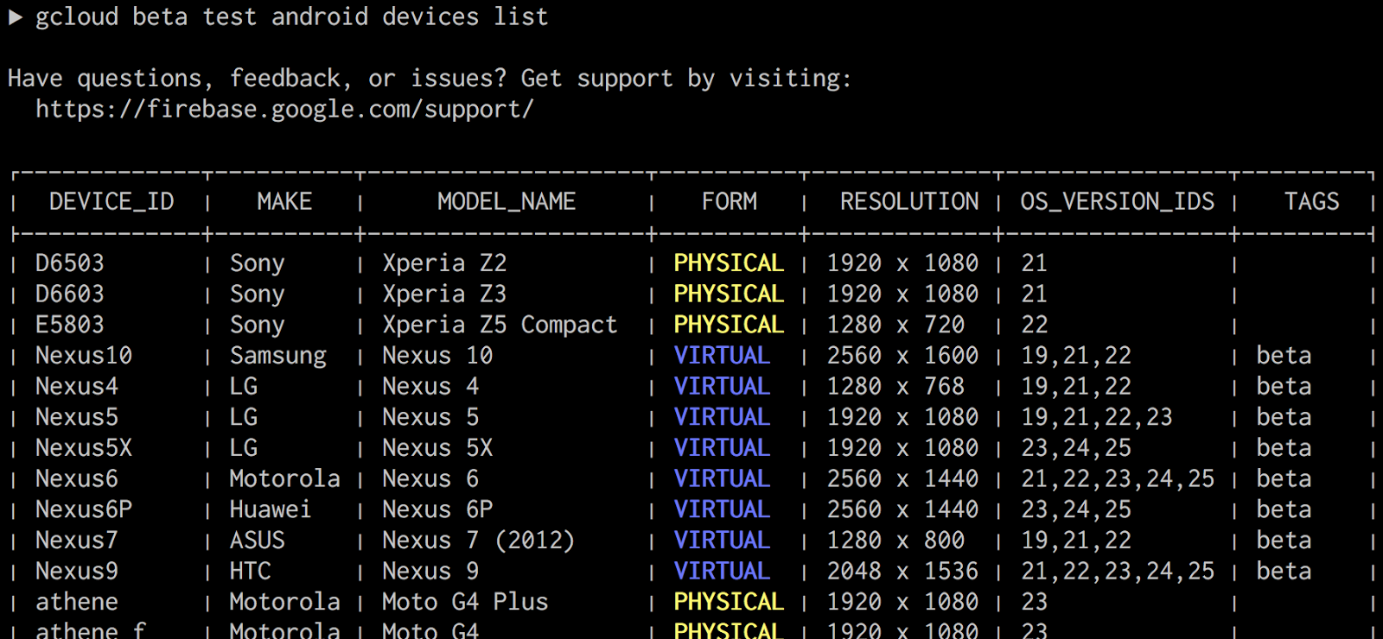This screenshot has width=1383, height=639.
Task: Click VIRTUAL label in Nexus 10 row
Action: click(721, 356)
